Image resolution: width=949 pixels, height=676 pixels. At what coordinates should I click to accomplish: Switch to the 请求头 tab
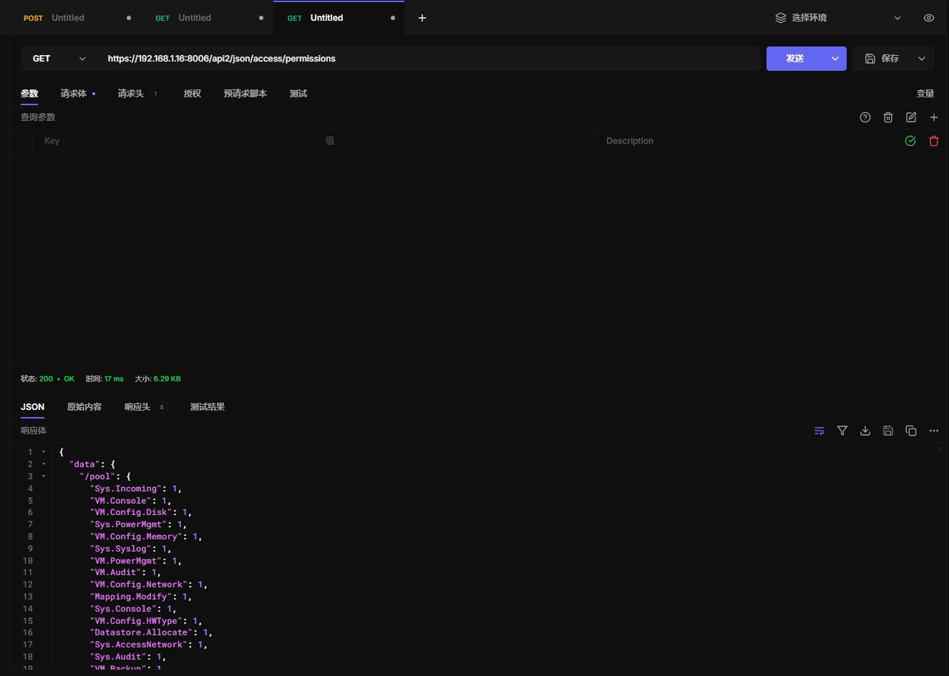[x=131, y=94]
